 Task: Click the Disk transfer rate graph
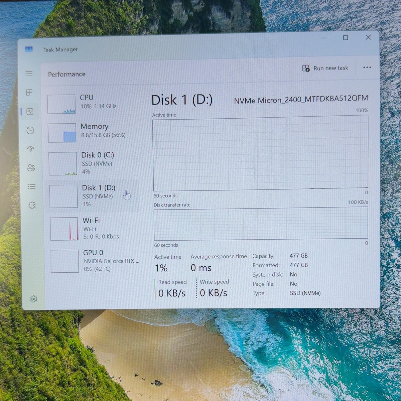click(x=261, y=223)
